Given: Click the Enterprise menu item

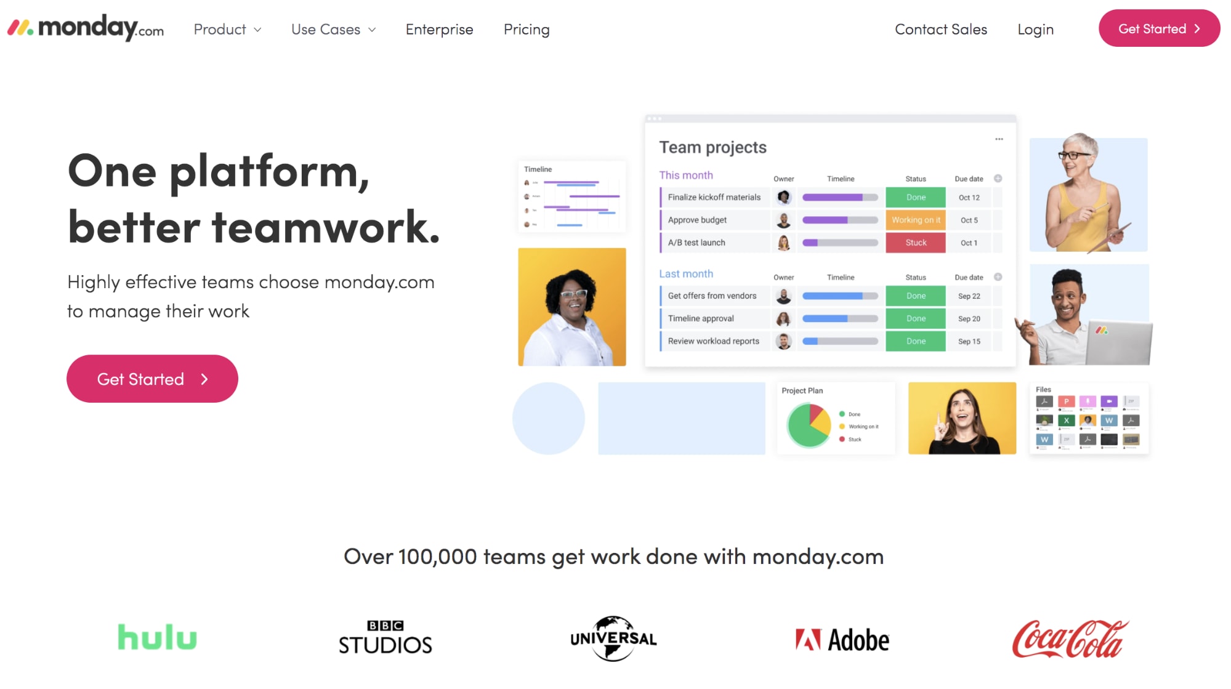Looking at the screenshot, I should pyautogui.click(x=439, y=29).
